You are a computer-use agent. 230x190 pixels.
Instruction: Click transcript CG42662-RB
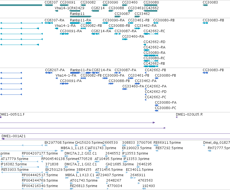154,64
